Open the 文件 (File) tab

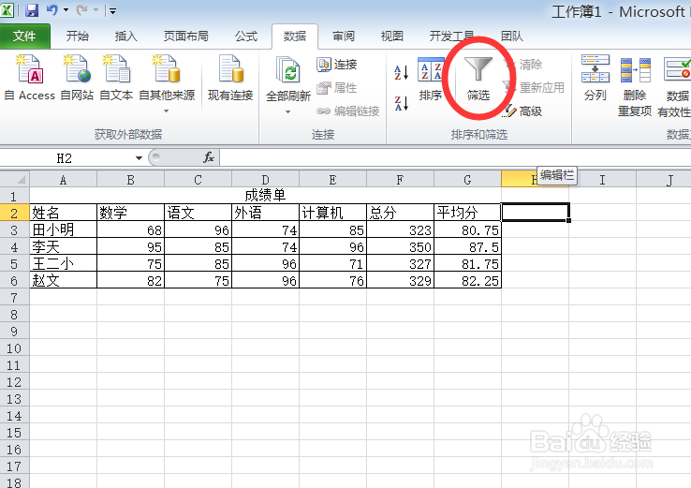coord(24,37)
